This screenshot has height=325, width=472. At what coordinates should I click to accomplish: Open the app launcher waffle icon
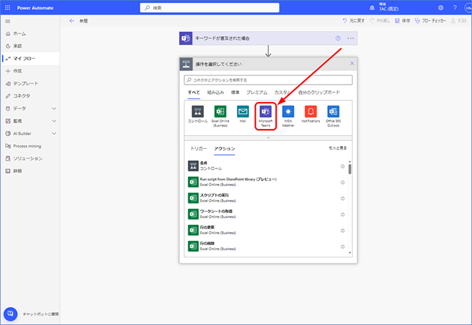(x=7, y=7)
